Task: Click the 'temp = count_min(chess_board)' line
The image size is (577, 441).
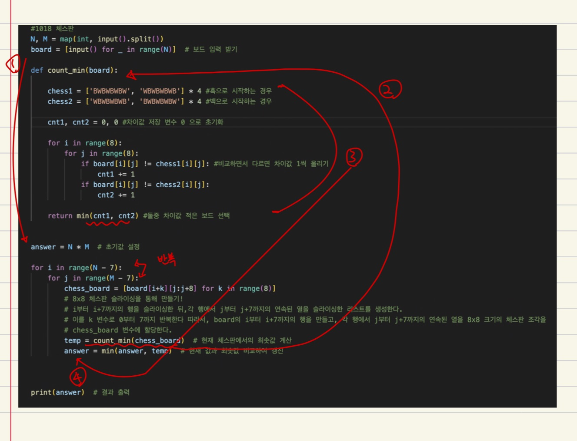Action: click(x=124, y=341)
